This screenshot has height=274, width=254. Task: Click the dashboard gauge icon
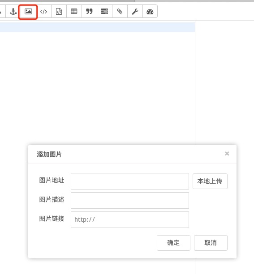pos(150,12)
